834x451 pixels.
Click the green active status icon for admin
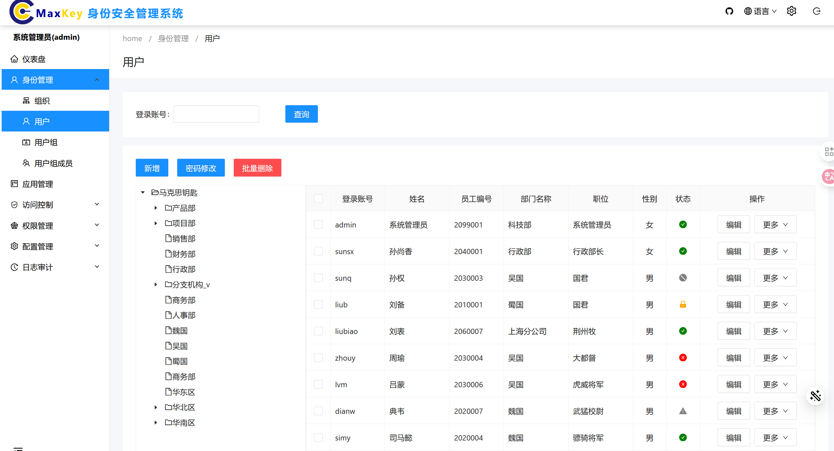pyautogui.click(x=683, y=225)
